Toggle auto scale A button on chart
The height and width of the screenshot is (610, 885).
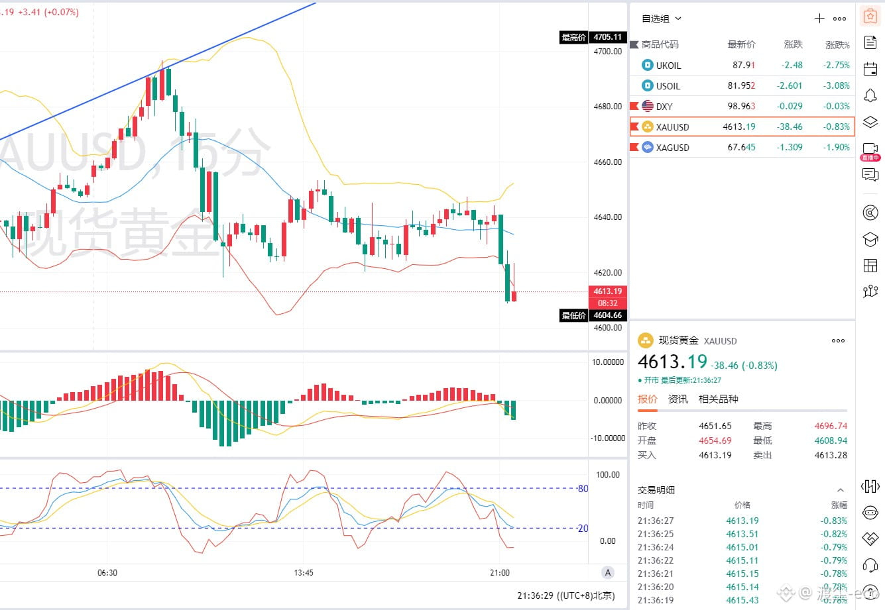[608, 572]
